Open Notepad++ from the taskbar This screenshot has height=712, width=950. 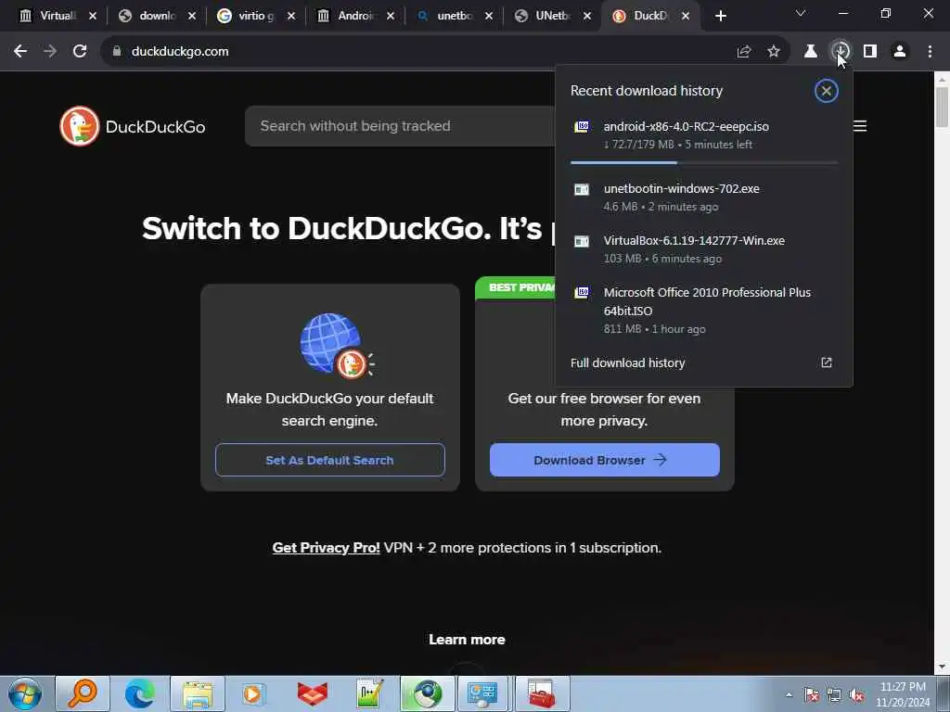pyautogui.click(x=369, y=693)
